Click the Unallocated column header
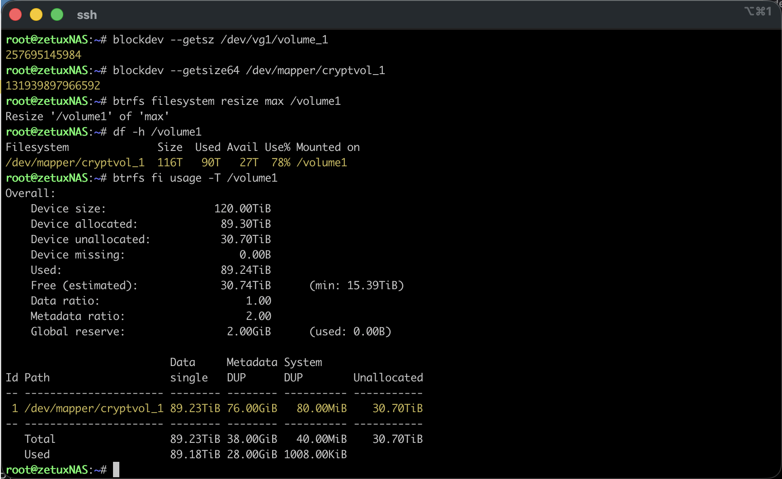The height and width of the screenshot is (479, 782). click(388, 378)
